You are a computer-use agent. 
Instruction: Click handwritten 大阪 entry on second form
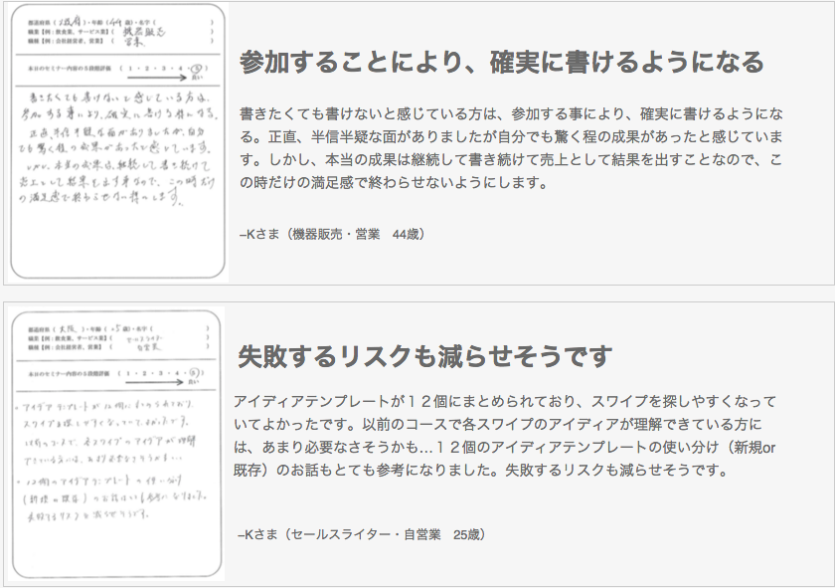click(70, 329)
